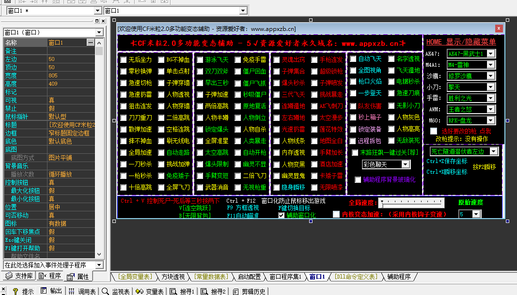Toggle the 辅助窗口化 checkbox
Image resolution: width=517 pixels, height=295 pixels.
point(282,215)
